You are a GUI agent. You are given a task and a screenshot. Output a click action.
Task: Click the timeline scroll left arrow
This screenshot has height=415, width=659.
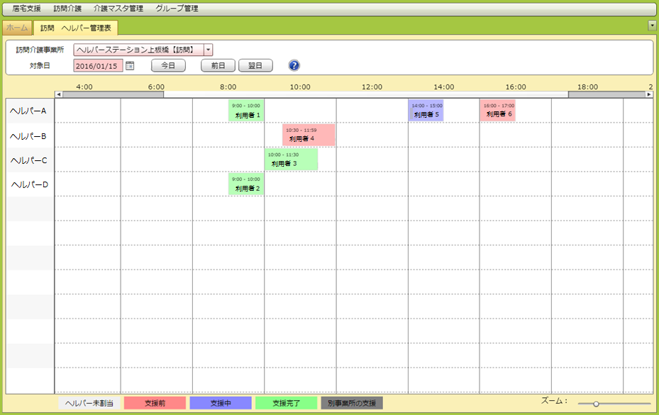pos(59,94)
